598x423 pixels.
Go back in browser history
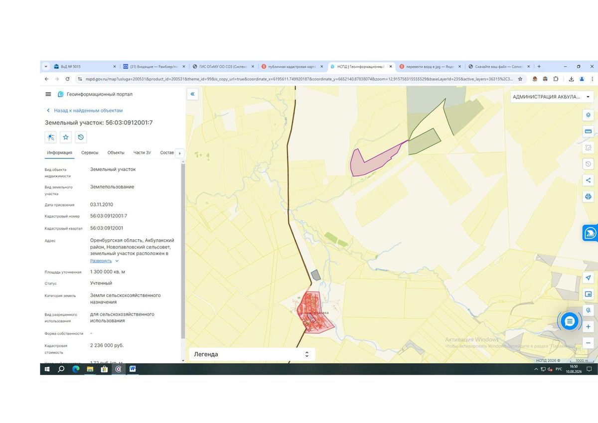tap(46, 79)
